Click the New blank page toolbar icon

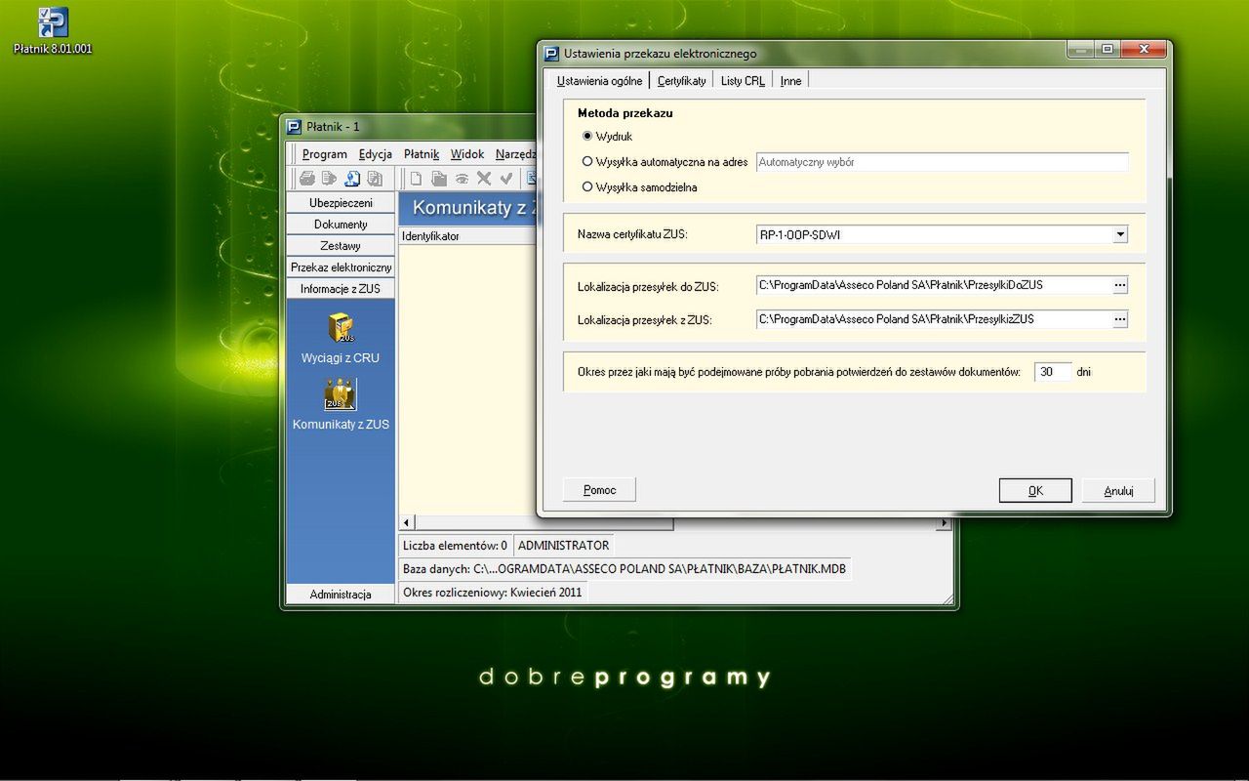(x=416, y=179)
